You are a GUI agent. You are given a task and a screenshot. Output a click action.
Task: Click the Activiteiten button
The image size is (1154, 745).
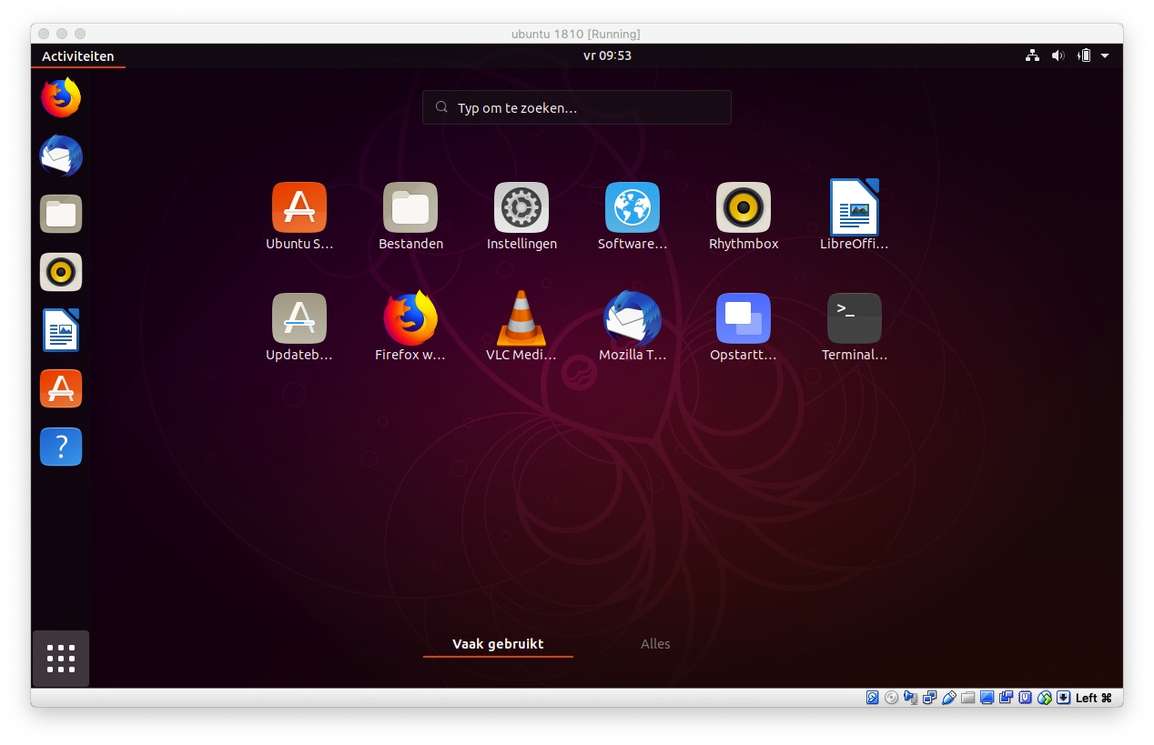[x=78, y=55]
